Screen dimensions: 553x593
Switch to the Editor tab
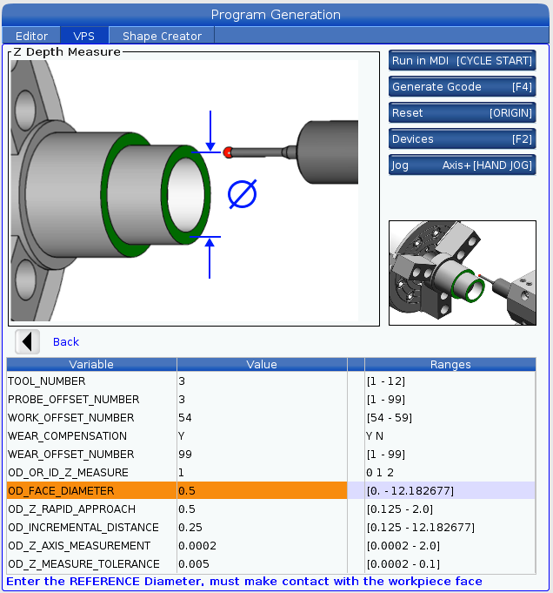tap(31, 36)
